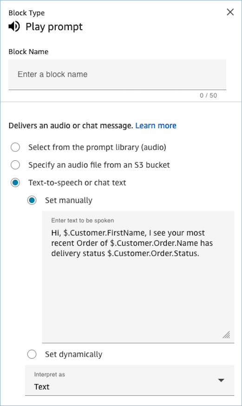Choose the 'Set manually' radio option
Image resolution: width=242 pixels, height=406 pixels.
click(32, 200)
